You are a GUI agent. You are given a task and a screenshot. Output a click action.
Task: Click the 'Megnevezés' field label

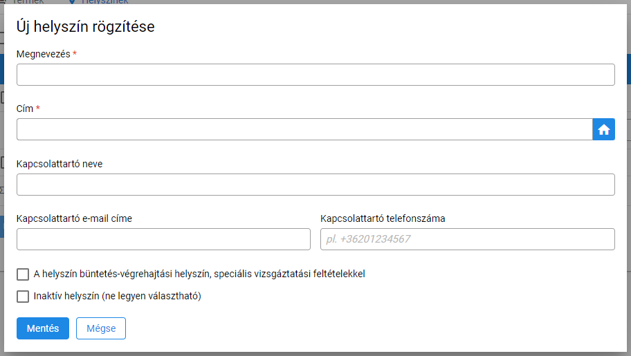44,54
